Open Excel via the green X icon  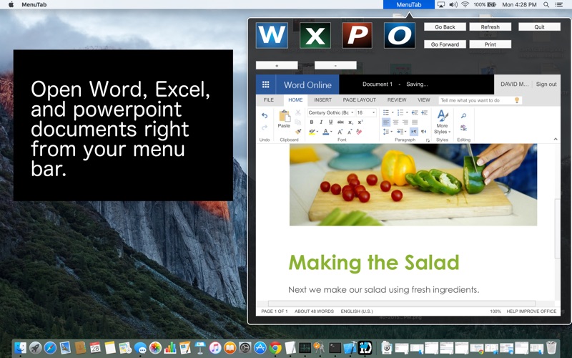click(x=315, y=35)
